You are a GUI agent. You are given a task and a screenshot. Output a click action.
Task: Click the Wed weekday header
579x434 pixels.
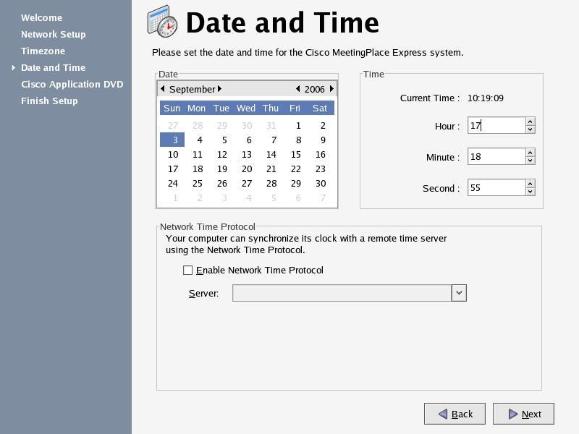pos(246,108)
